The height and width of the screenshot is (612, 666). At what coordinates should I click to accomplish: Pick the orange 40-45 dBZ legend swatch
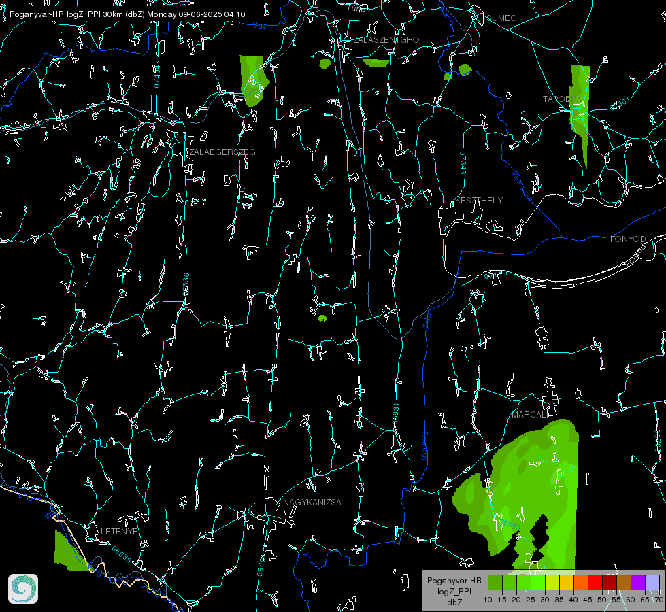click(x=581, y=582)
